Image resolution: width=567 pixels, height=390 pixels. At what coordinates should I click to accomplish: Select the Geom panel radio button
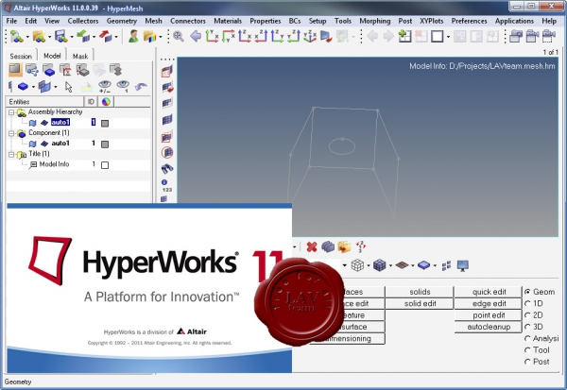(x=527, y=292)
